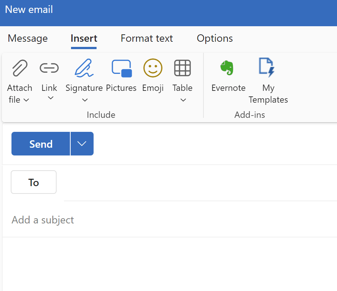
Task: Select the Insert tab
Action: point(84,39)
